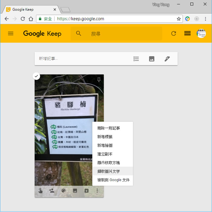Screen dimensions: 212x212
Task: Click 刪除一則記事 to delete note
Action: click(x=108, y=128)
